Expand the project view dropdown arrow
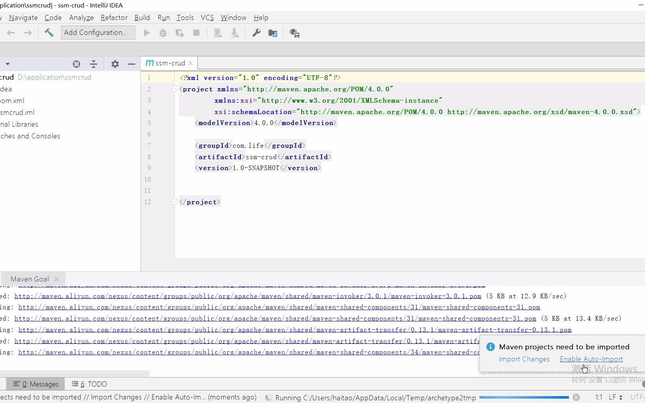Viewport: 645px width, 403px height. coord(7,64)
